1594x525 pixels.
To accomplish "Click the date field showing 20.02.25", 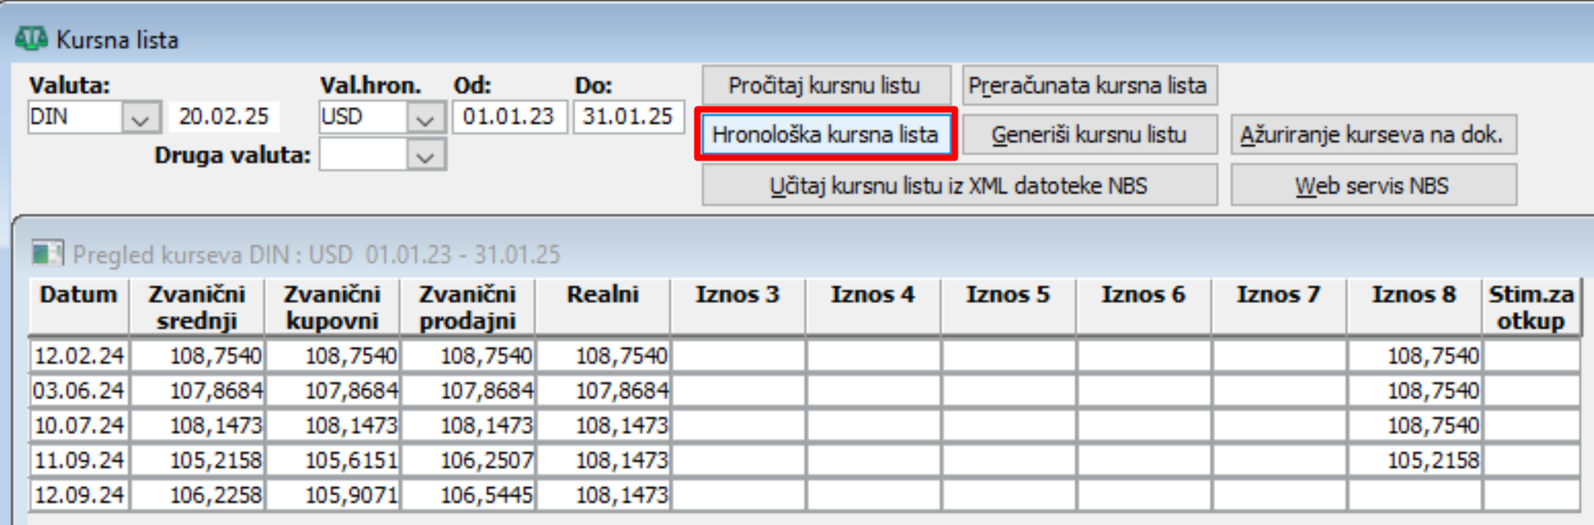I will [x=224, y=117].
